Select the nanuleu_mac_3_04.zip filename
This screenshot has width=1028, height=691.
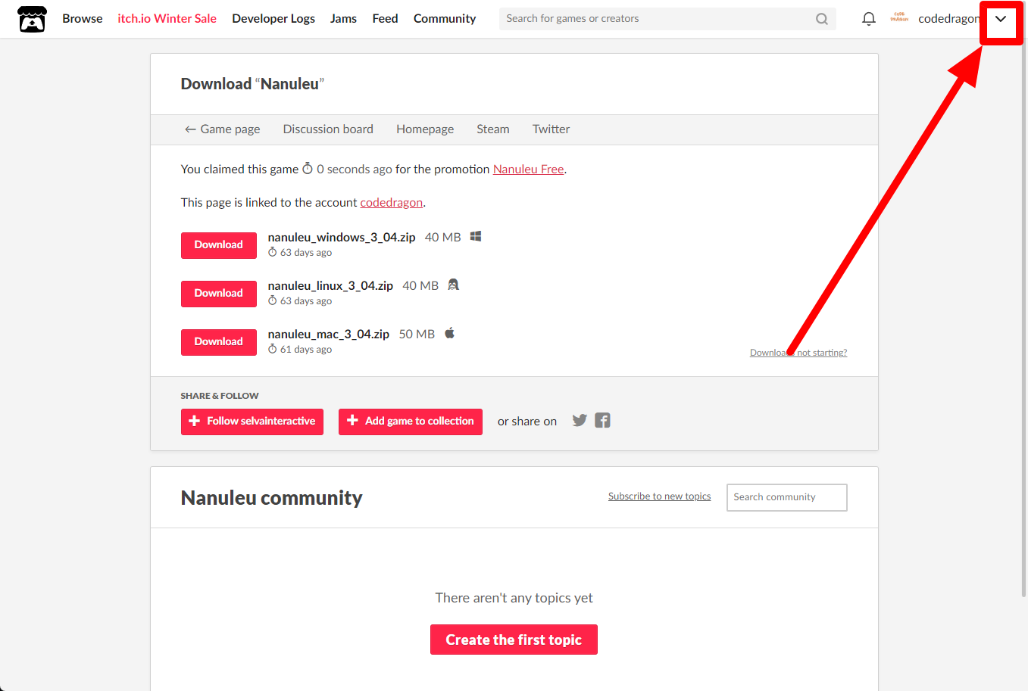pyautogui.click(x=329, y=334)
